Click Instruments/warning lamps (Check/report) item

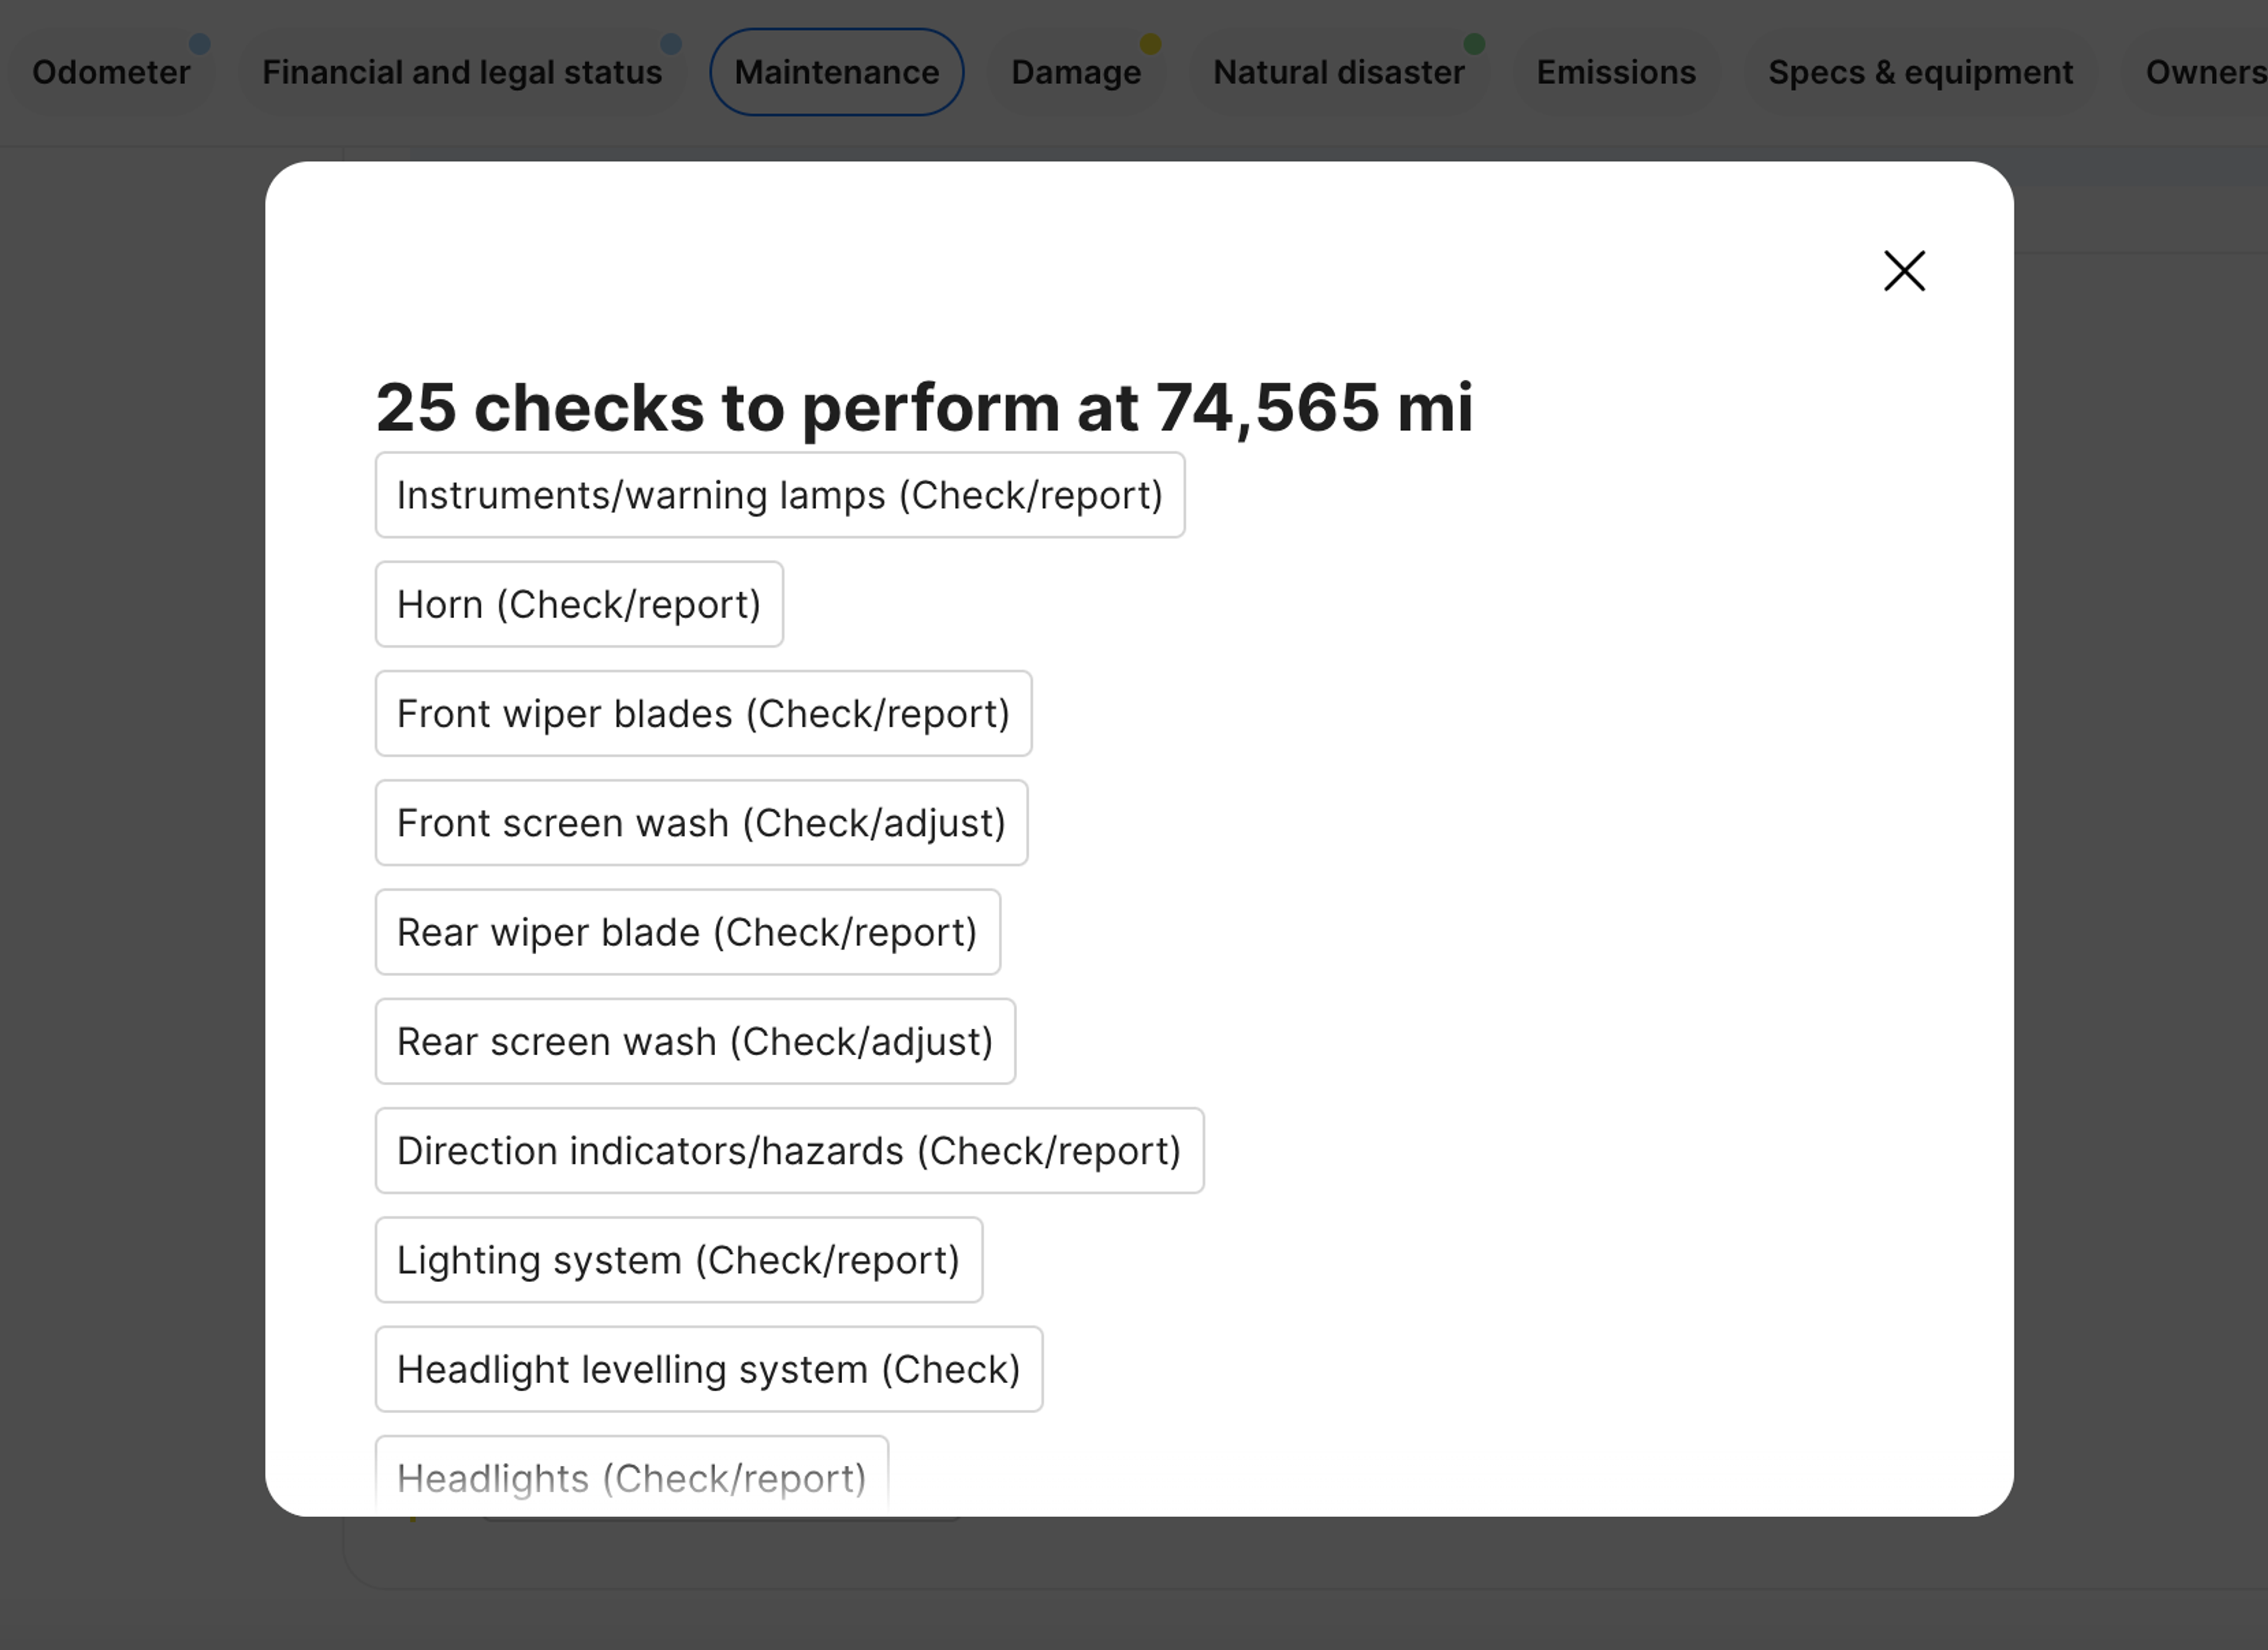780,495
